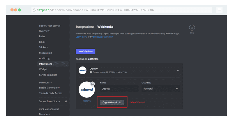233x121 pixels.
Task: Open the Moderation settings
Action: tap(45, 53)
